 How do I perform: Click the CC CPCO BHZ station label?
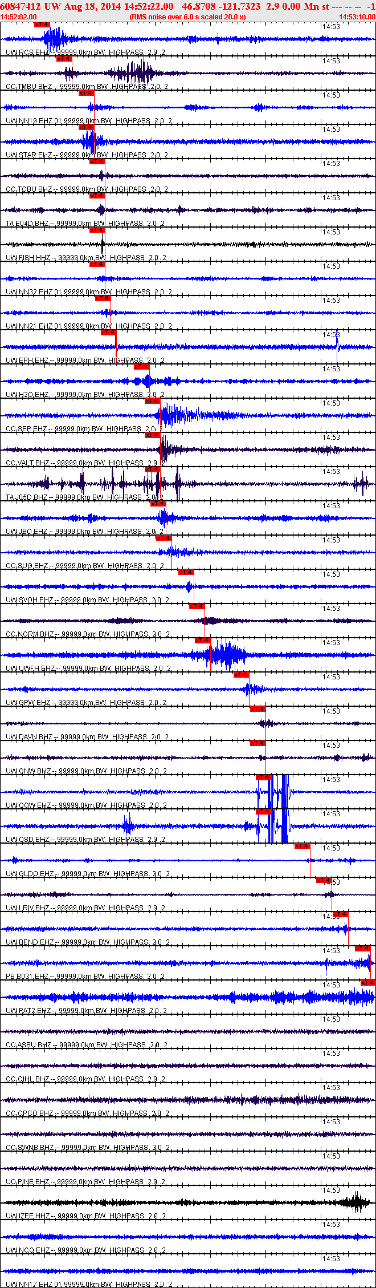28,1113
